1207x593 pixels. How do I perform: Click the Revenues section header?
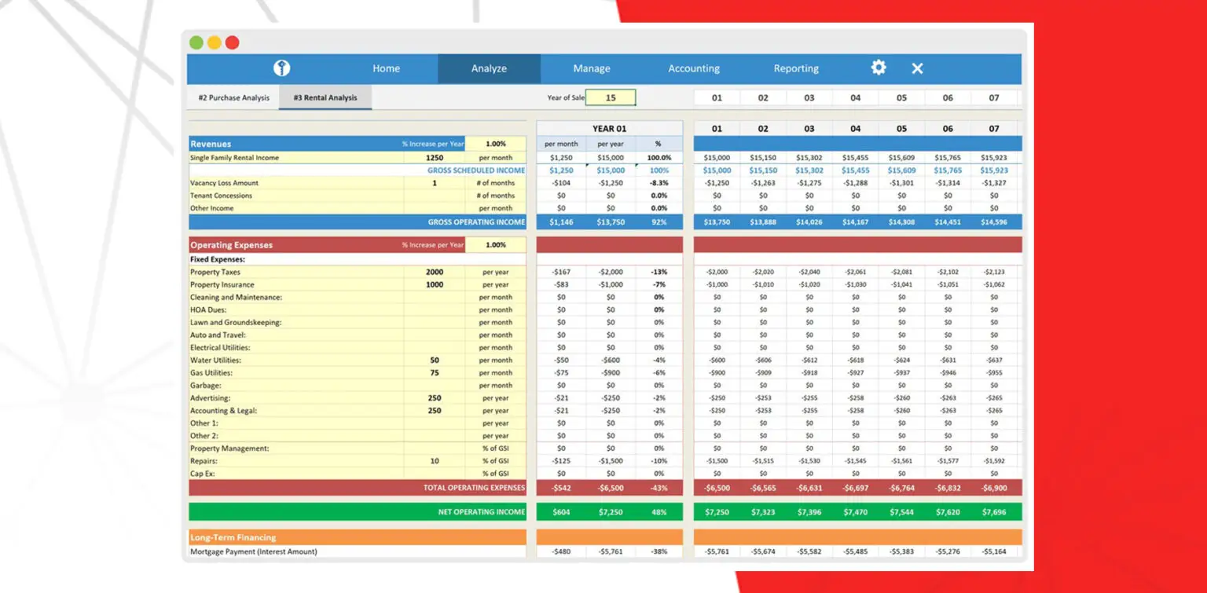point(211,144)
